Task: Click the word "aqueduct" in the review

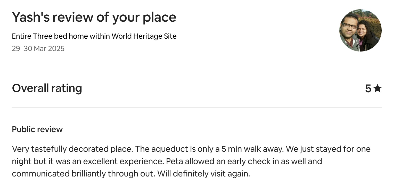Action: (x=168, y=149)
